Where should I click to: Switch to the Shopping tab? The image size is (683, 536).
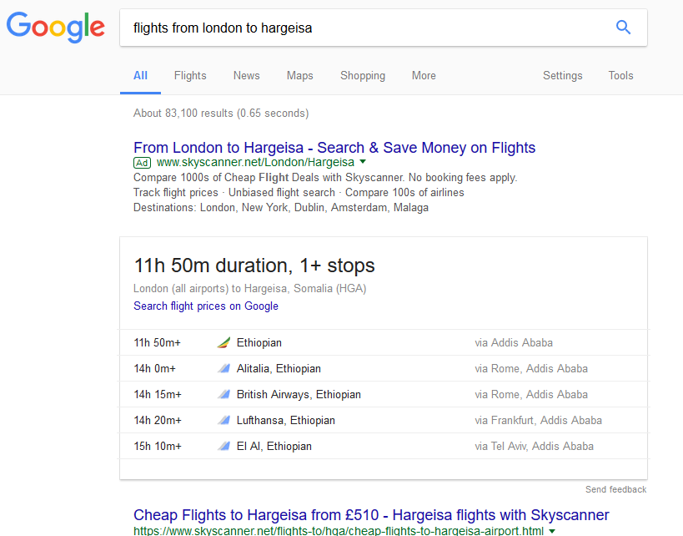pyautogui.click(x=363, y=75)
